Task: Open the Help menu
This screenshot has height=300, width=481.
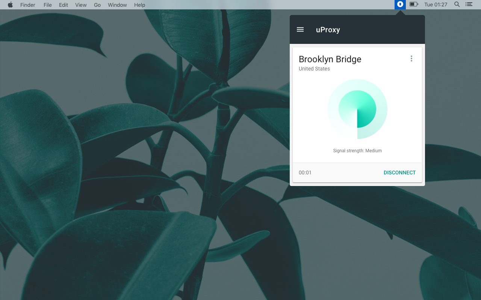Action: point(139,5)
